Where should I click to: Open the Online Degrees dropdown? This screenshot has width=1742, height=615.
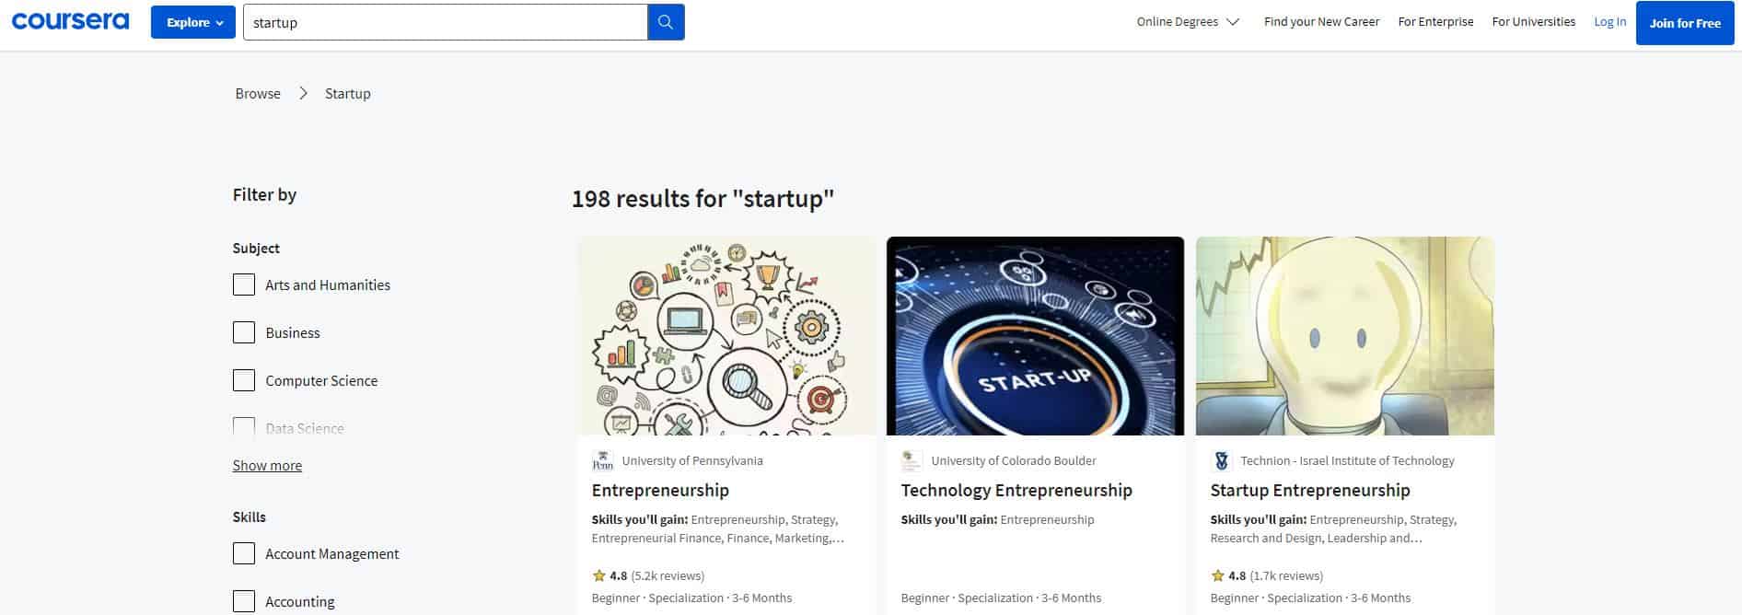point(1188,21)
